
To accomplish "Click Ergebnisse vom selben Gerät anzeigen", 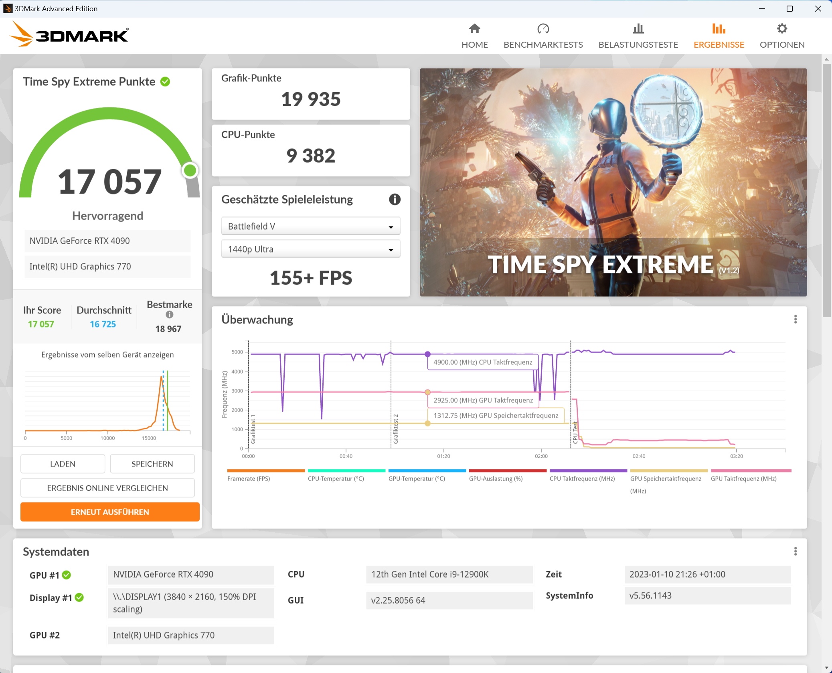I will (107, 355).
